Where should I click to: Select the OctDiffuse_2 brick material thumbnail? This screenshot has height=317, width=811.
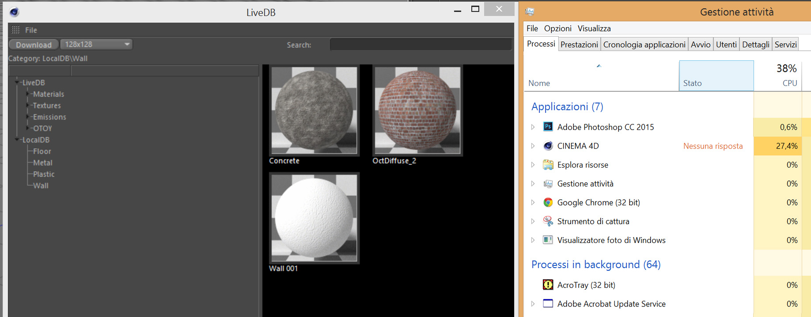pyautogui.click(x=417, y=110)
